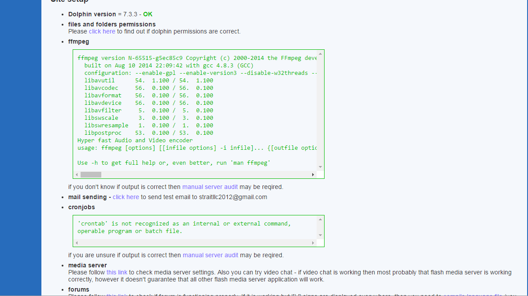Image resolution: width=528 pixels, height=296 pixels.
Task: Click the ffmpeg box vertical scrollbar track
Action: click(x=320, y=110)
